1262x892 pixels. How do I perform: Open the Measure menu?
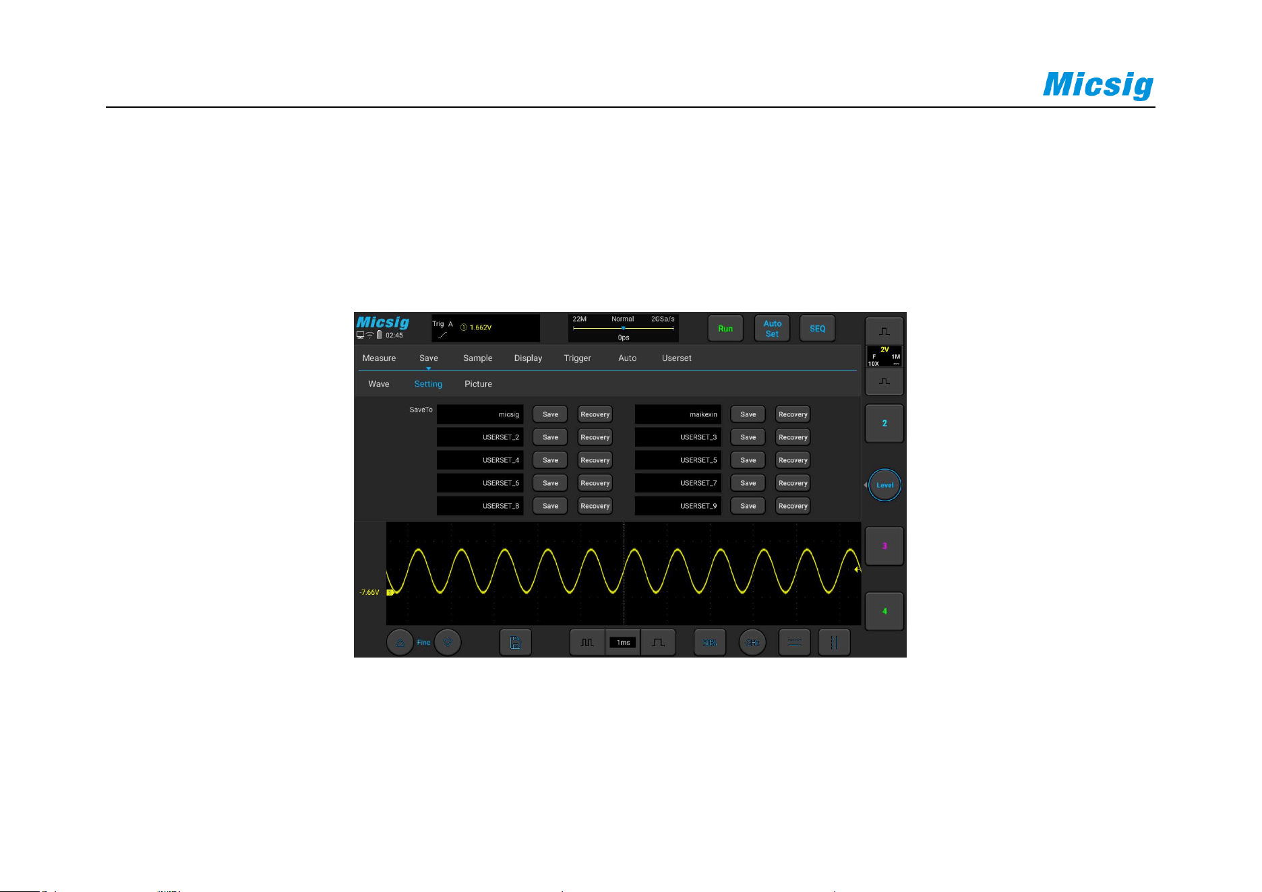click(x=379, y=358)
